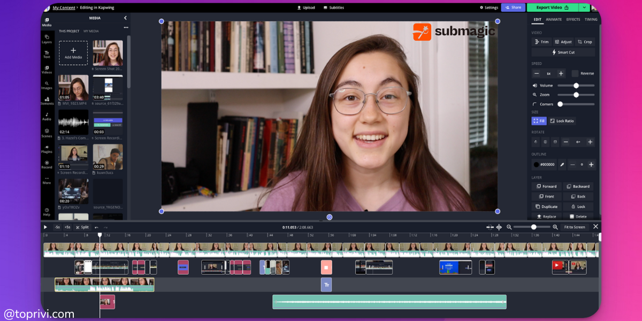Click the play button above the timeline
The height and width of the screenshot is (321, 642).
45,227
